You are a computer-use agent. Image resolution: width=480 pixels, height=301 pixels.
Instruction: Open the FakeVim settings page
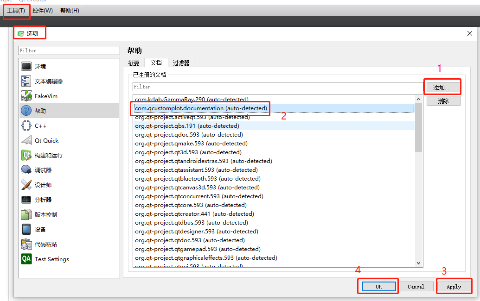pos(43,95)
